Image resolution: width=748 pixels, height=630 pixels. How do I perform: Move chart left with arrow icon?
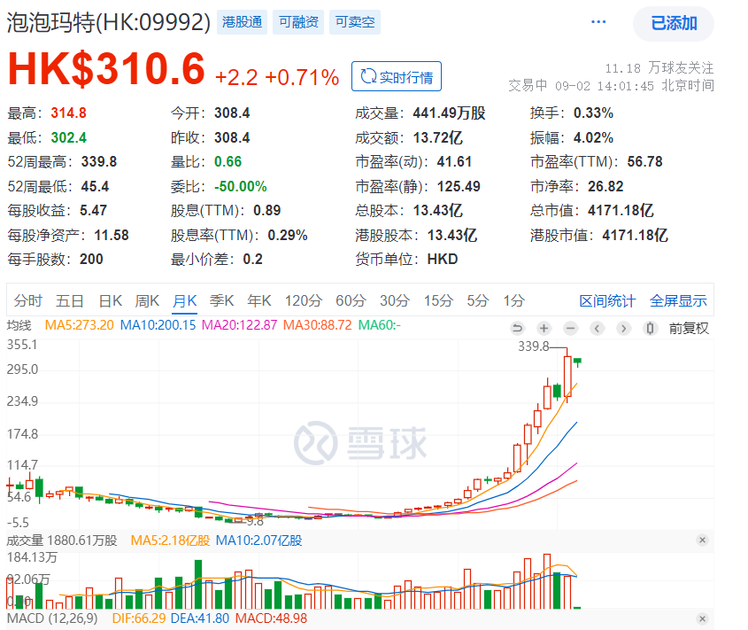click(597, 328)
